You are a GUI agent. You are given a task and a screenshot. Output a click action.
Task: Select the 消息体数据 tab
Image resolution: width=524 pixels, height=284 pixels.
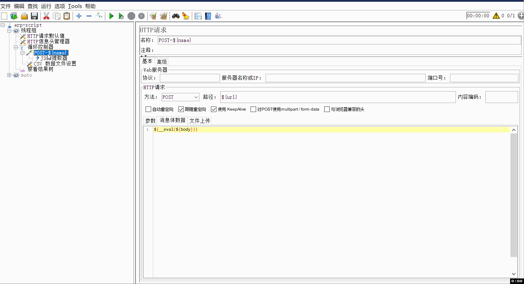click(172, 120)
